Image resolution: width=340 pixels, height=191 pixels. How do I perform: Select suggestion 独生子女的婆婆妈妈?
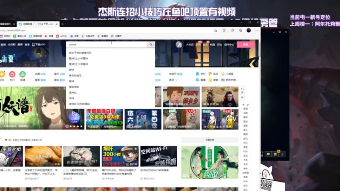pos(80,53)
